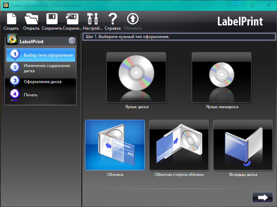Open Справка help question mark icon
The width and height of the screenshot is (277, 207).
pyautogui.click(x=113, y=19)
